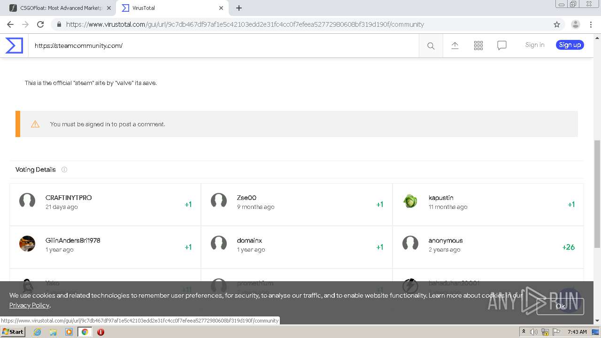Click the kapustin username

(x=441, y=198)
